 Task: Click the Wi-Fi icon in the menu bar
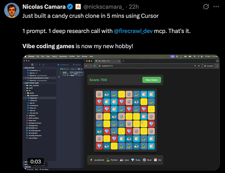pyautogui.click(x=195, y=56)
